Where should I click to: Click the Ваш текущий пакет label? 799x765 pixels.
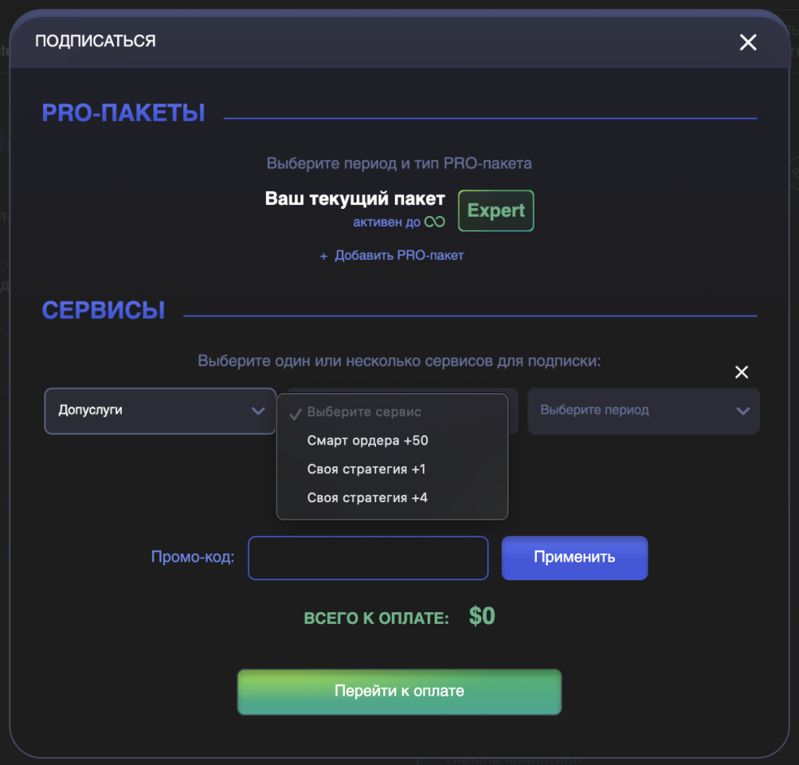[355, 199]
